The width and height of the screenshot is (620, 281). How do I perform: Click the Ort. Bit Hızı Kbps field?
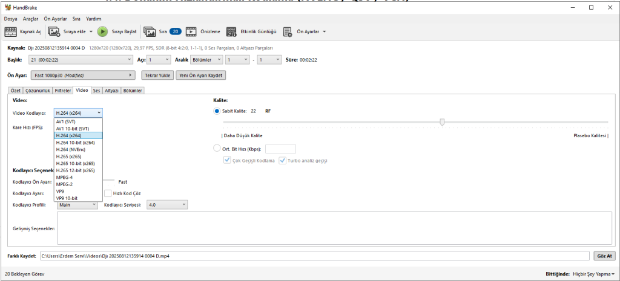click(280, 149)
